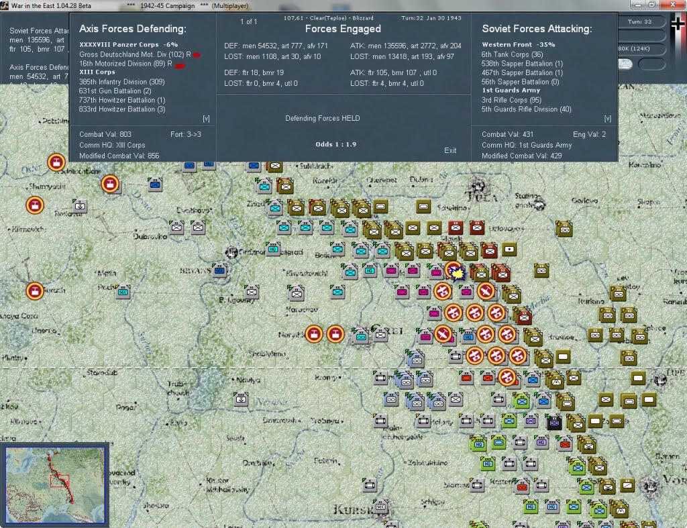Select 737th Howitzer Battalion (1)
Viewport: 687px width, 528px height.
[122, 100]
